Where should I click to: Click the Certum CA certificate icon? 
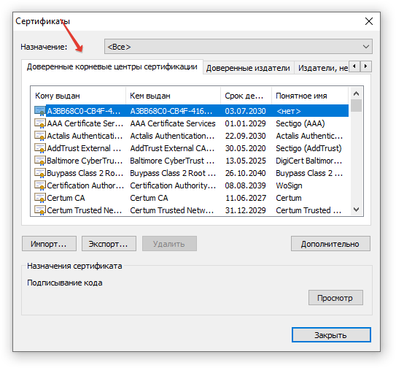[x=40, y=198]
